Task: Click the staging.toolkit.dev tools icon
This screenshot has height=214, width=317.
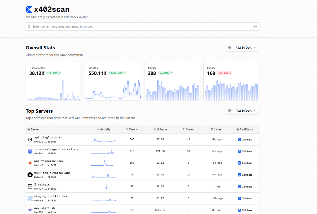Action: pos(30,199)
